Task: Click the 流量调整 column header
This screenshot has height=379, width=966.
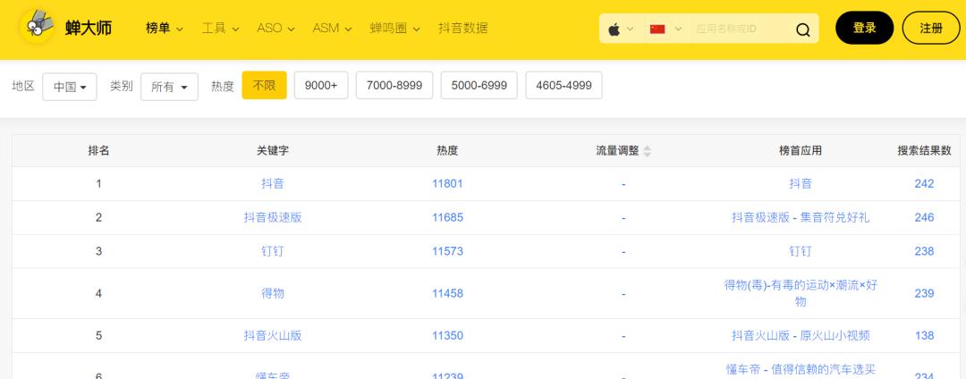Action: (x=617, y=151)
